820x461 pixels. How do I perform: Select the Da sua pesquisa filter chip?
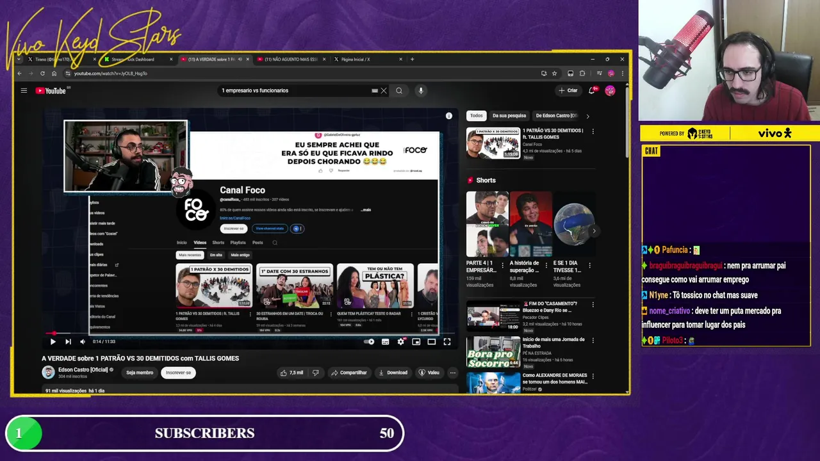[x=509, y=116]
